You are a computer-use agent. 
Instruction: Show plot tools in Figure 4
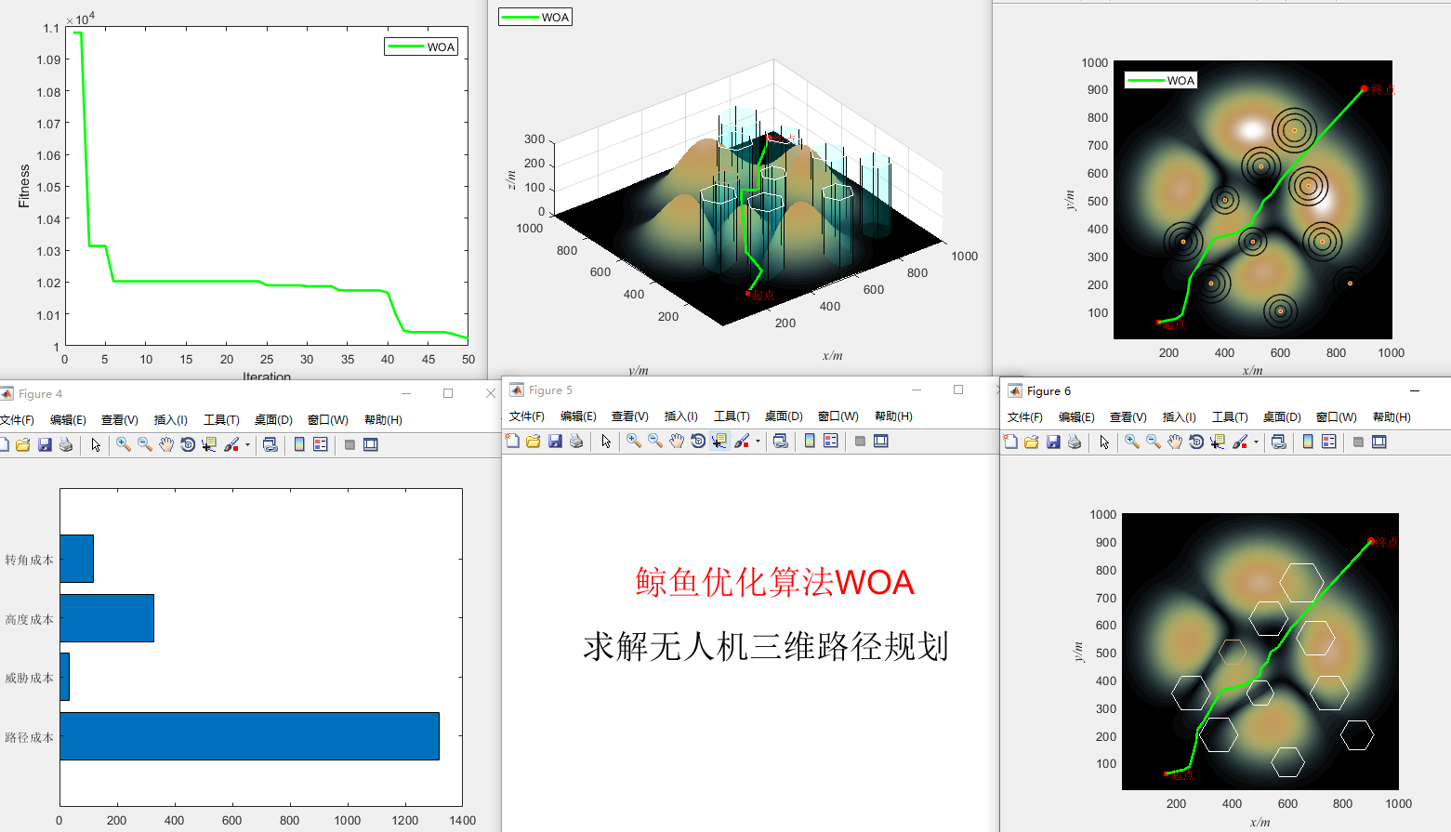(371, 445)
